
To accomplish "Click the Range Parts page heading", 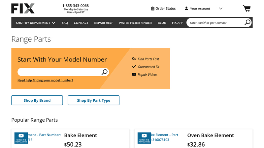I will click(x=31, y=39).
